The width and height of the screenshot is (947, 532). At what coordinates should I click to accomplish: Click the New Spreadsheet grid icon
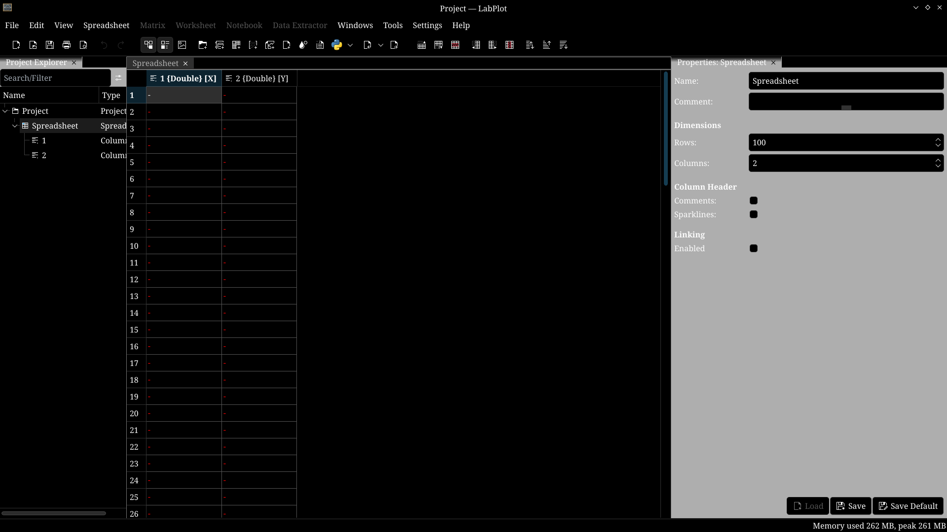[236, 45]
